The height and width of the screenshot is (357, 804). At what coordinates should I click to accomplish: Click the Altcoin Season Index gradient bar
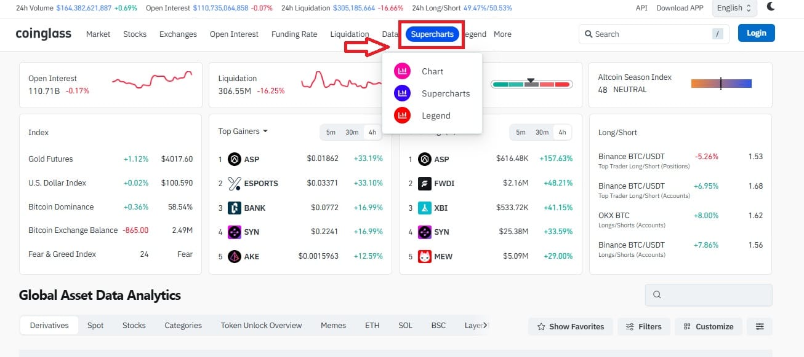722,84
